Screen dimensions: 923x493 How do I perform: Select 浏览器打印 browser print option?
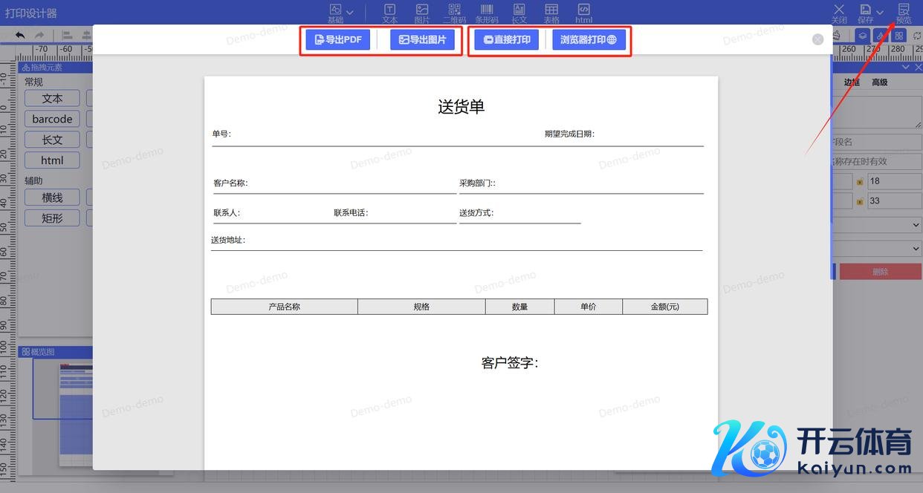coord(589,40)
